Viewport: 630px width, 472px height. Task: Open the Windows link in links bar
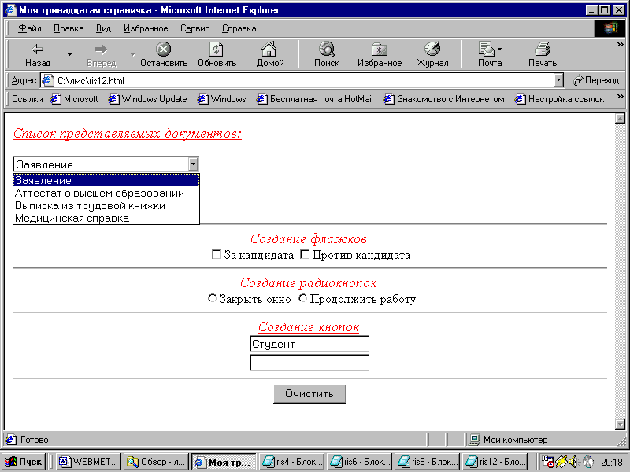coord(222,99)
